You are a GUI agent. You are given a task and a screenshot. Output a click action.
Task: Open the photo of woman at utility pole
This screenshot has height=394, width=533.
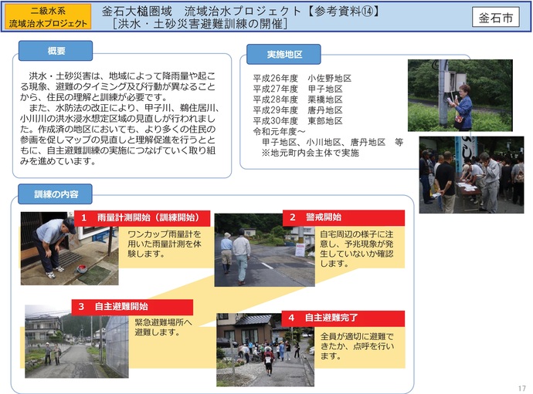coord(460,95)
